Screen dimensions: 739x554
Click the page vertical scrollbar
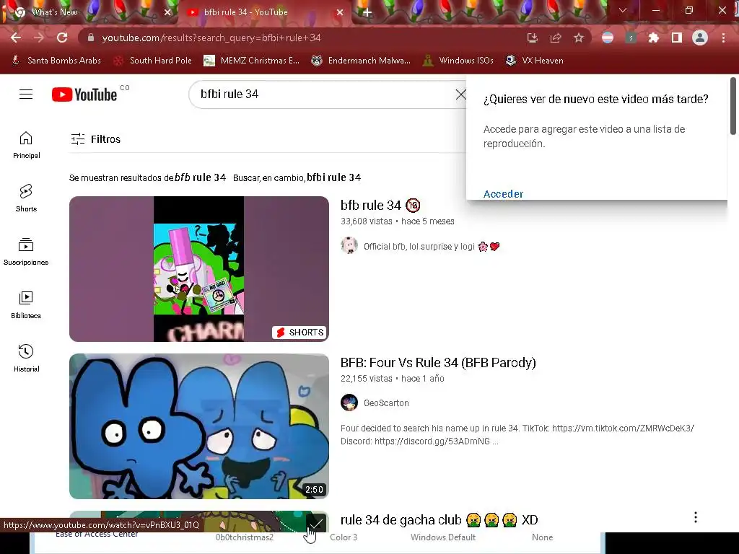pyautogui.click(x=733, y=106)
